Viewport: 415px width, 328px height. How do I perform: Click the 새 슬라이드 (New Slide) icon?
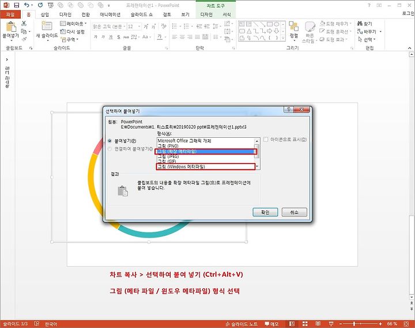pos(47,26)
